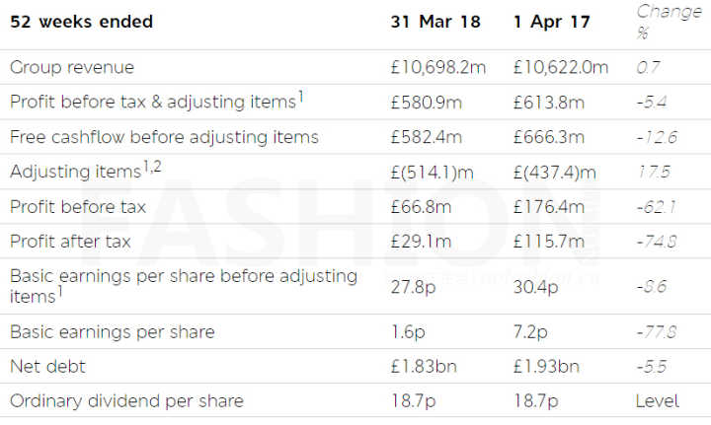Viewport: 711px width, 425px height.
Task: Select the £1.93bn net debt value
Action: (547, 366)
